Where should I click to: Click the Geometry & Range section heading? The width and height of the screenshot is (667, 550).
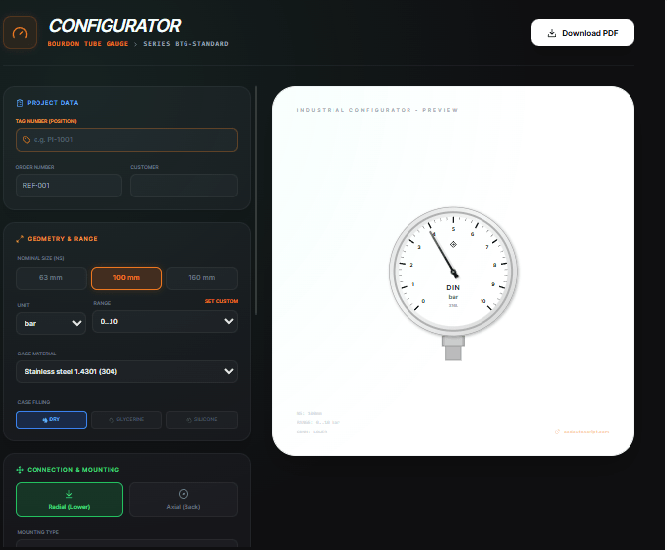(x=62, y=239)
